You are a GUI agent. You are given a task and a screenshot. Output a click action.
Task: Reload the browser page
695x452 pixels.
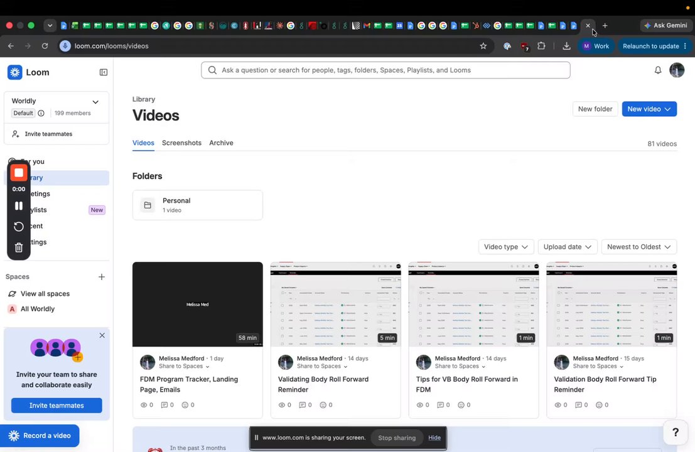click(x=45, y=46)
